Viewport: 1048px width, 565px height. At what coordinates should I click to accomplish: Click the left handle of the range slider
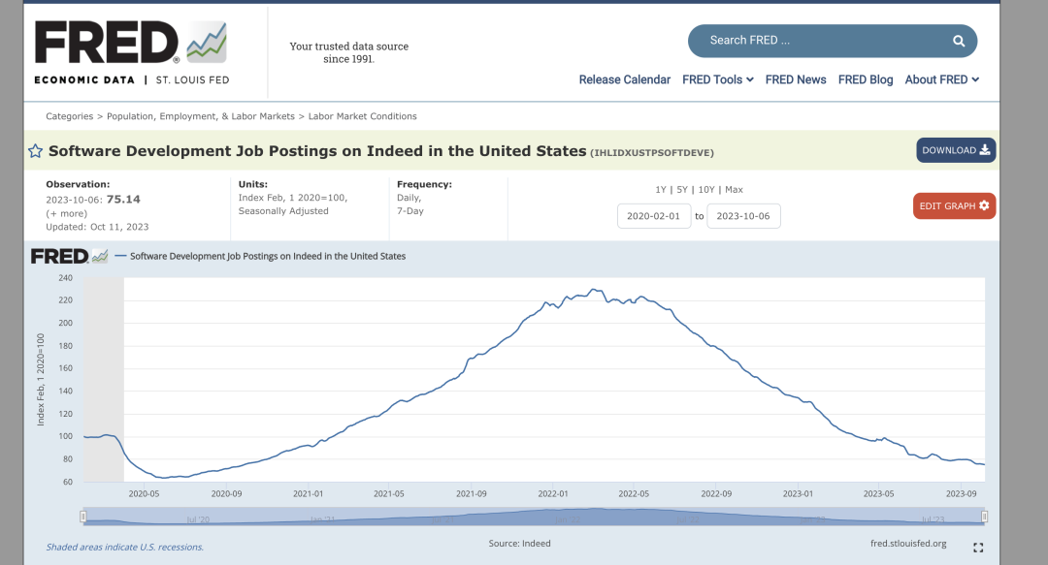pyautogui.click(x=83, y=517)
